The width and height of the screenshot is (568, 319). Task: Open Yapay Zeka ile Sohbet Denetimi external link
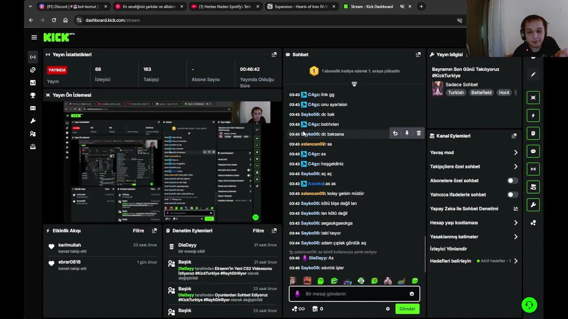point(516,209)
